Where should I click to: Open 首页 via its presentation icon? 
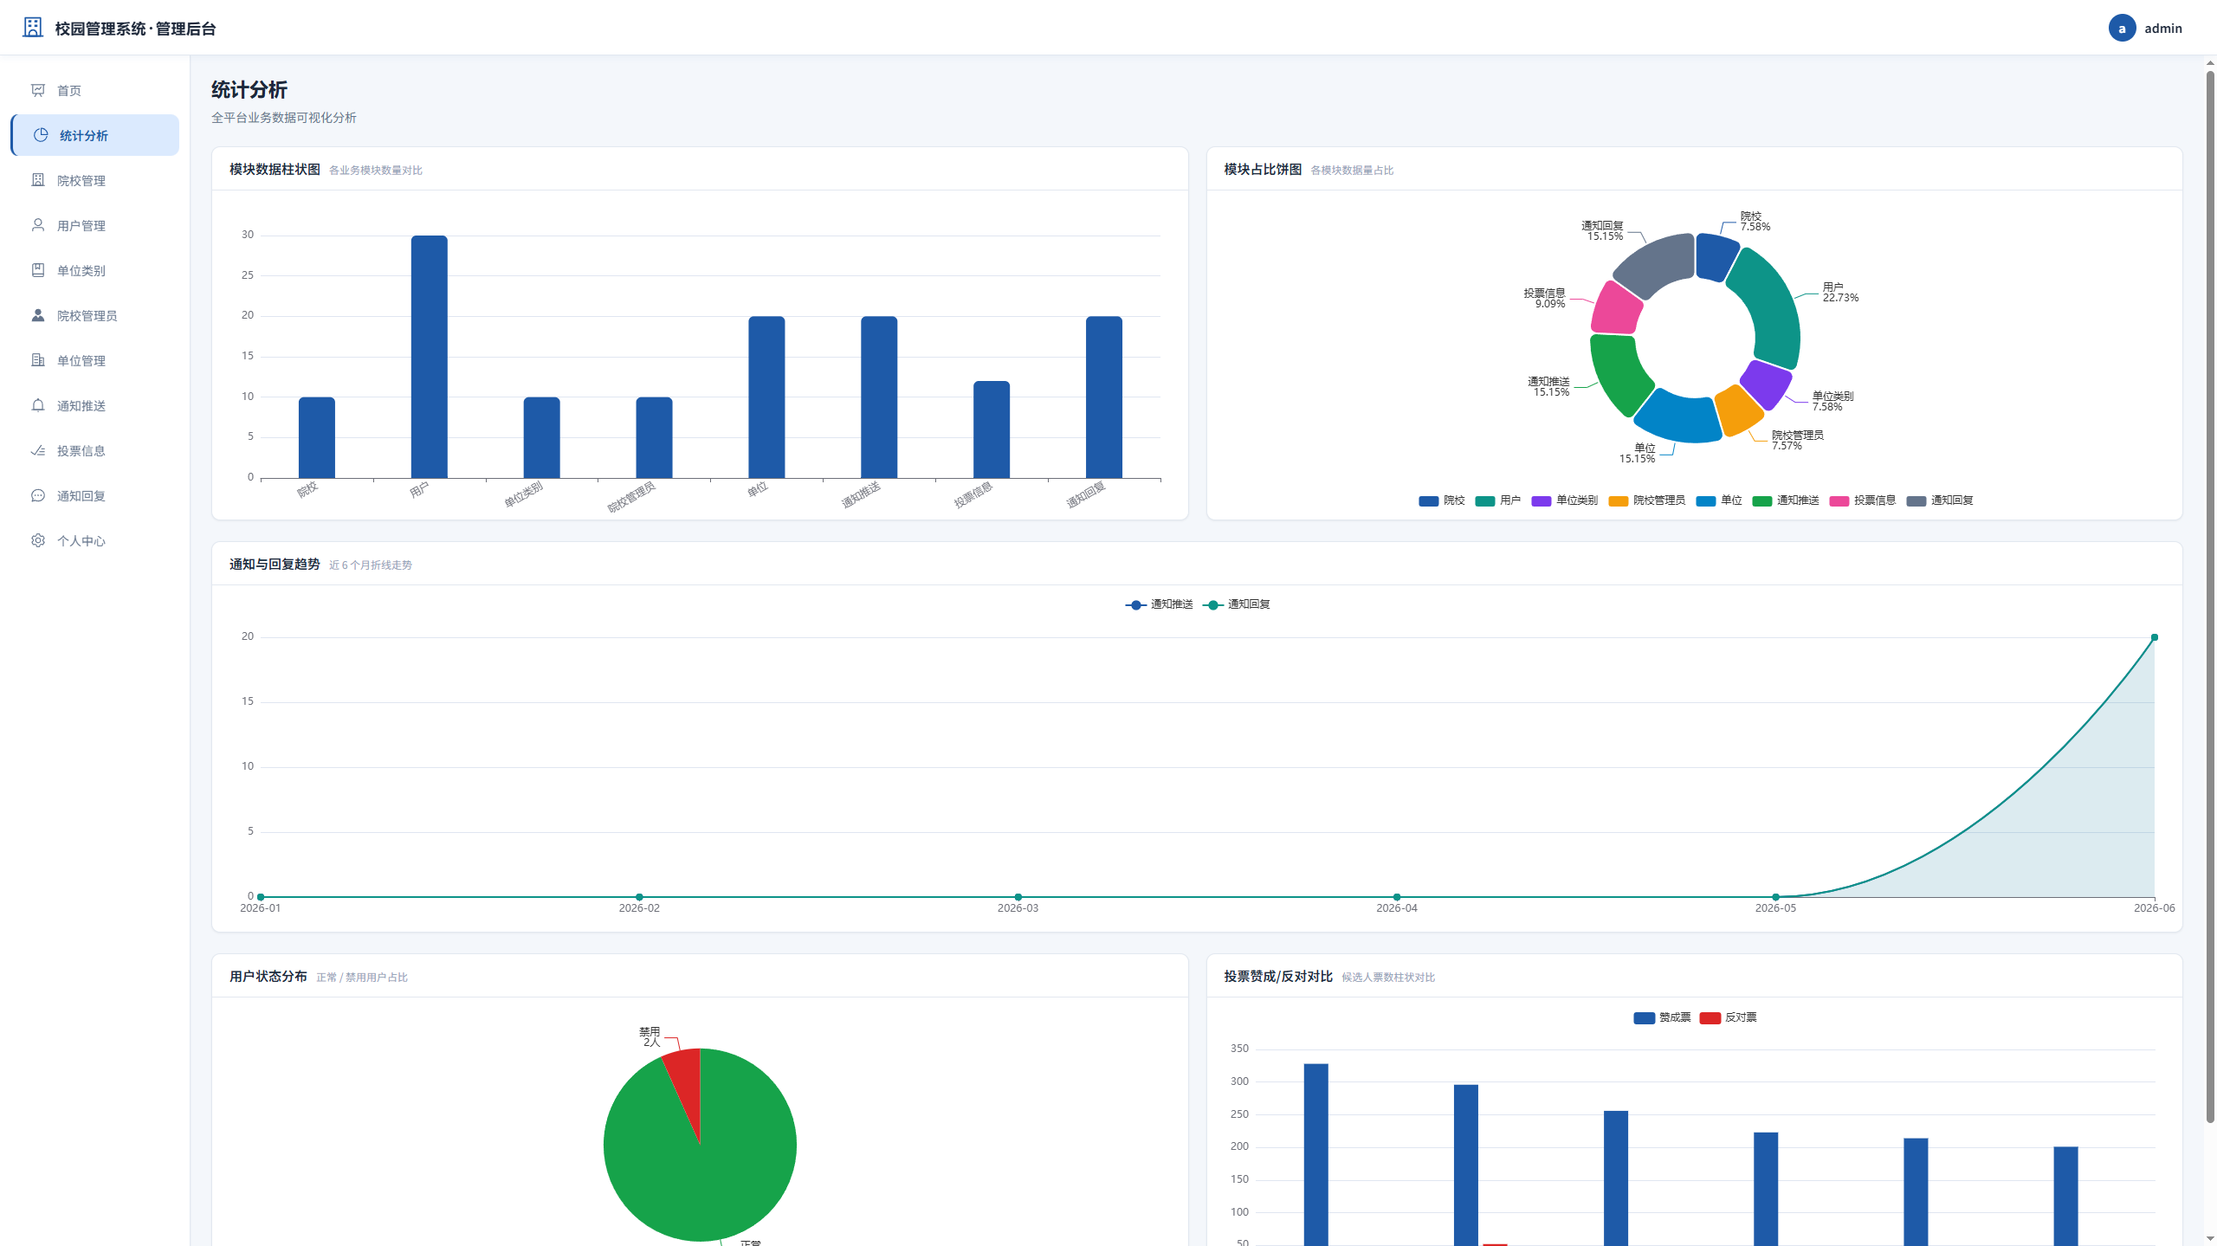38,90
